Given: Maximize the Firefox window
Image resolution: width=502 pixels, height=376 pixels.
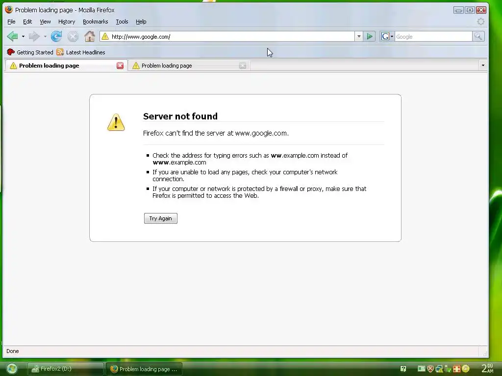Looking at the screenshot, I should point(470,10).
